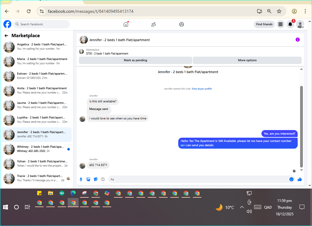The width and height of the screenshot is (312, 226).
Task: Click Mark as pending
Action: (x=136, y=60)
